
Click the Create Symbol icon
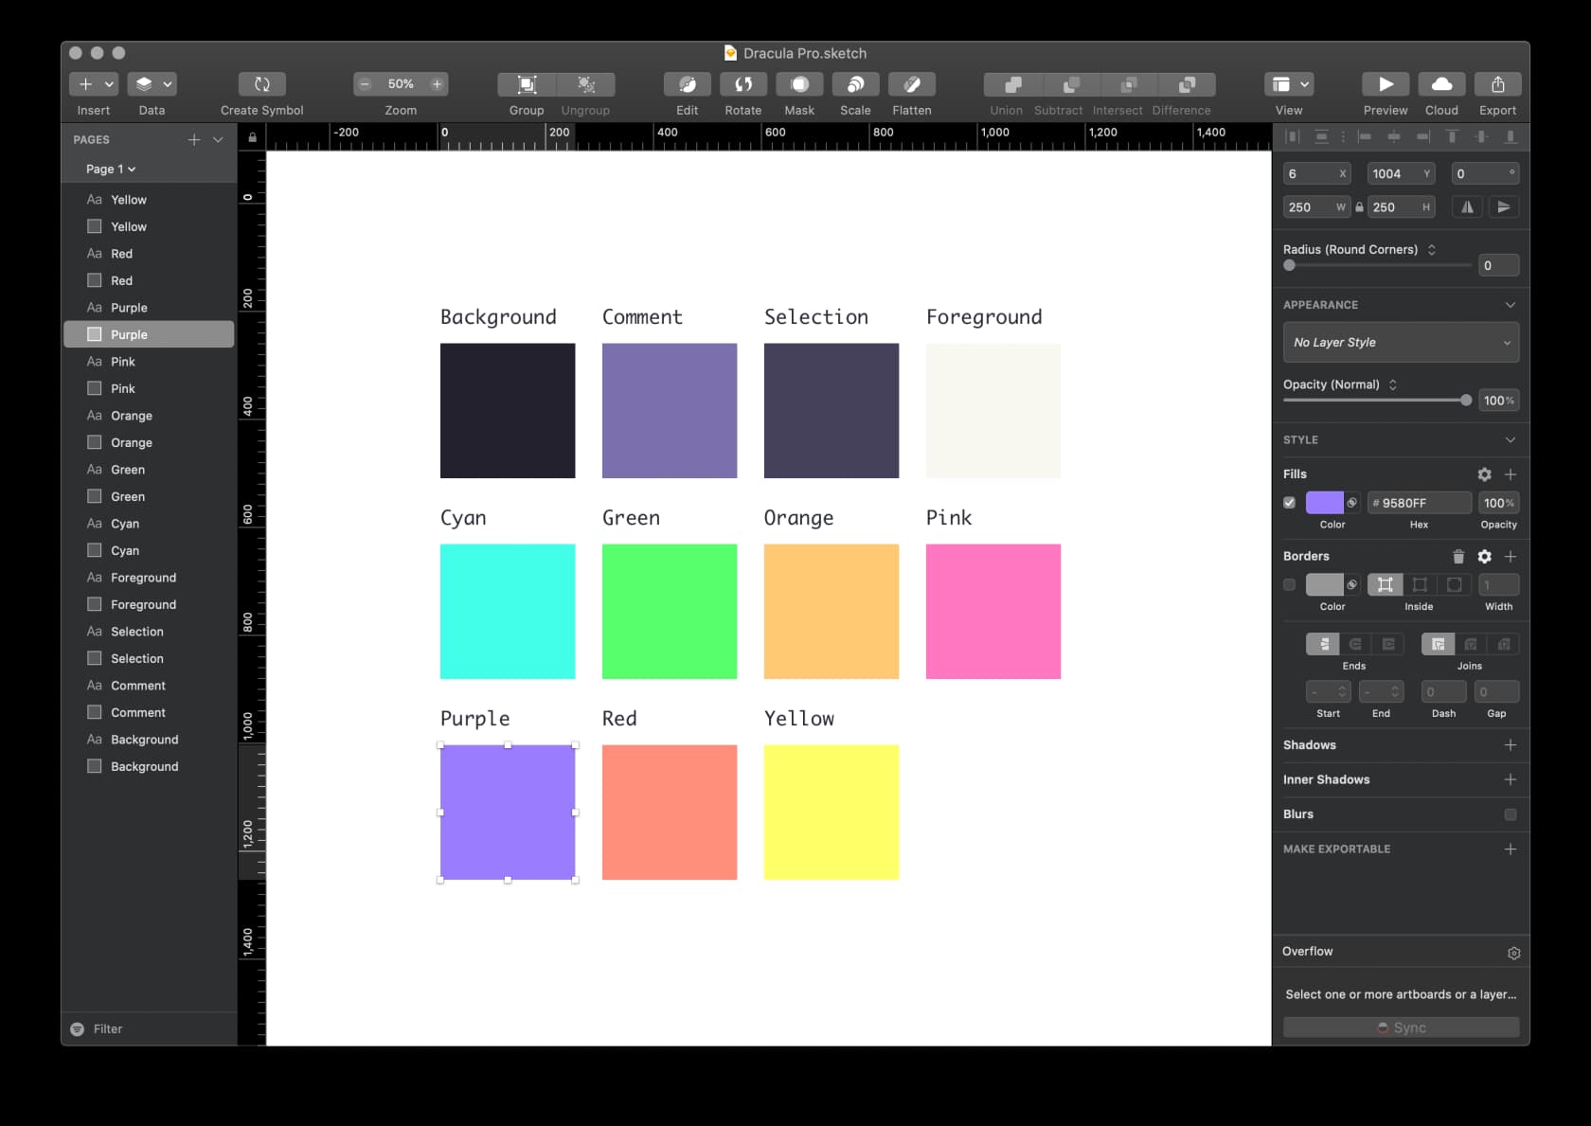[260, 84]
